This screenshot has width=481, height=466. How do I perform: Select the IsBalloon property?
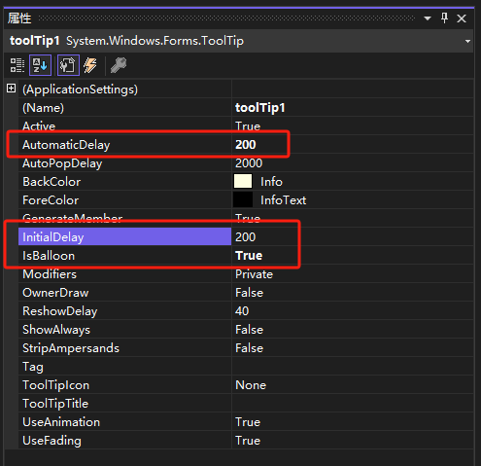pyautogui.click(x=125, y=256)
